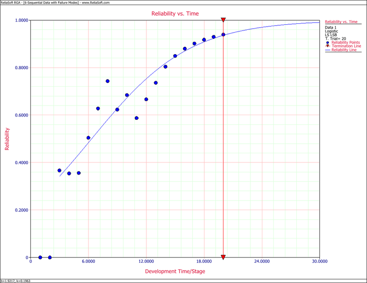Click the legend text 'LS LSB'

pyautogui.click(x=331, y=35)
